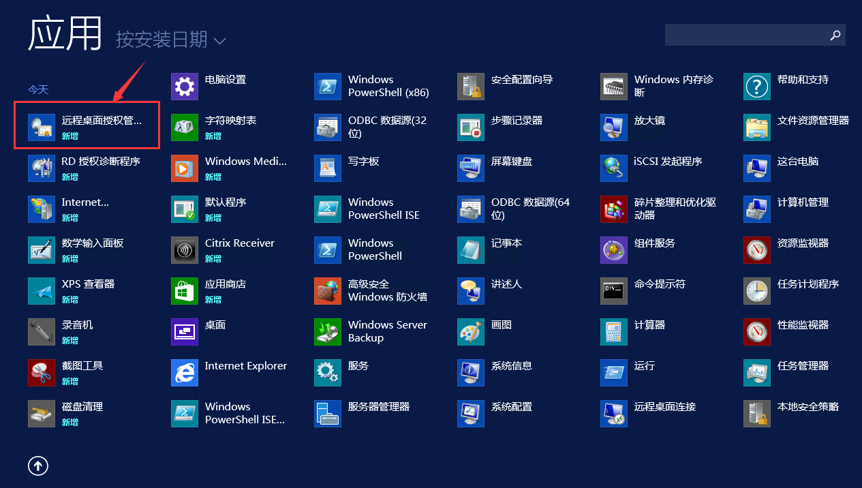Open 系统信息

pyautogui.click(x=495, y=373)
